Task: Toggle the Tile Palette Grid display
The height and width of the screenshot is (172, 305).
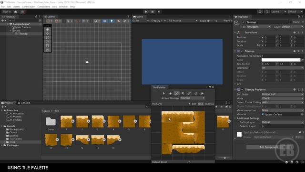Action: coord(200,104)
